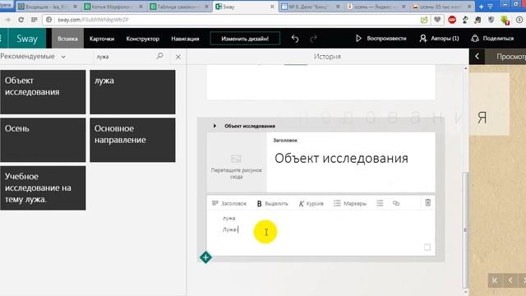
Task: Go to previous preview page button
Action: tap(510, 280)
